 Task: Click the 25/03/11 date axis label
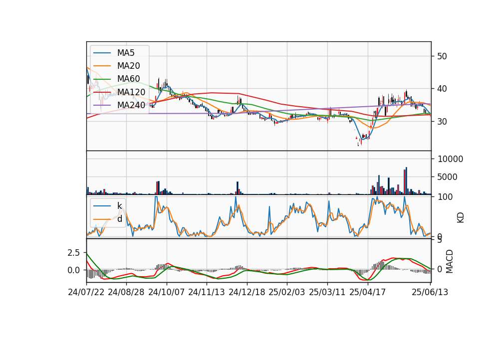click(x=327, y=292)
